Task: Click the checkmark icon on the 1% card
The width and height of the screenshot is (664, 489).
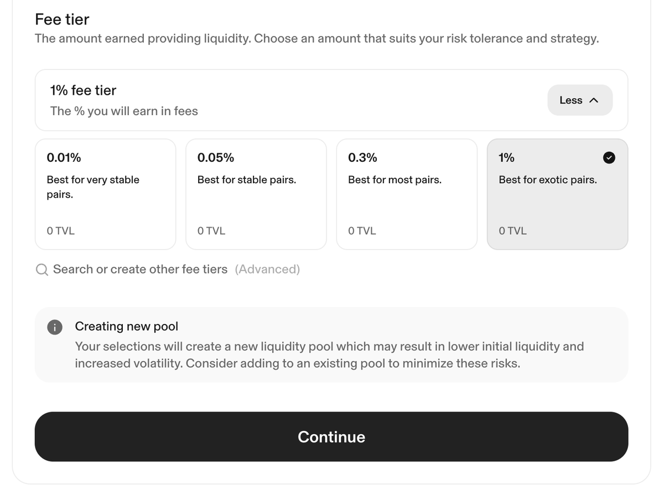Action: coord(609,158)
